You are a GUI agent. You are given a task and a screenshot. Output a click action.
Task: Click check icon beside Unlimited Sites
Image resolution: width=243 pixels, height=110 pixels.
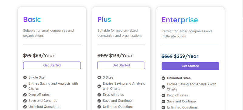click(x=163, y=78)
